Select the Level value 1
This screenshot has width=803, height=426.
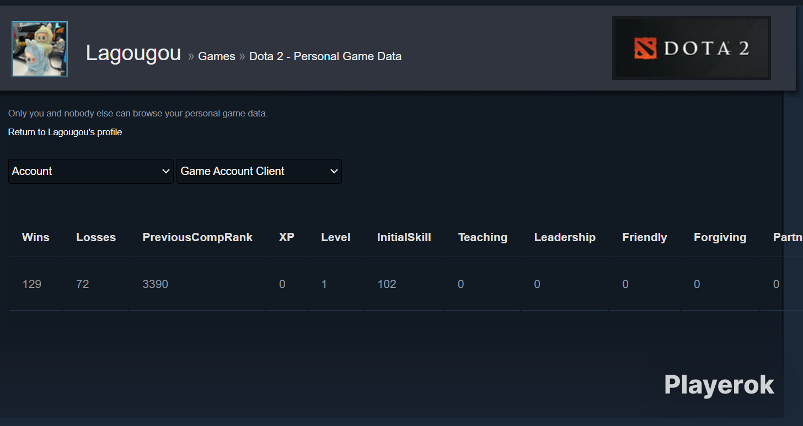(x=324, y=284)
